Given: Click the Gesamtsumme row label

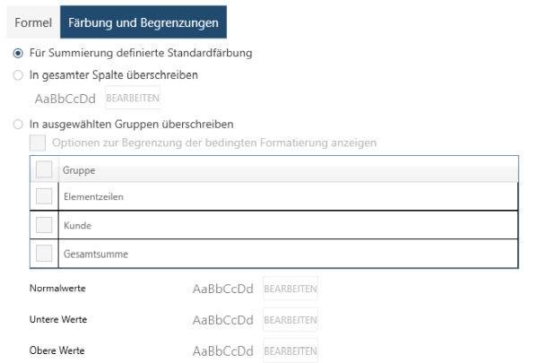Looking at the screenshot, I should tap(96, 254).
